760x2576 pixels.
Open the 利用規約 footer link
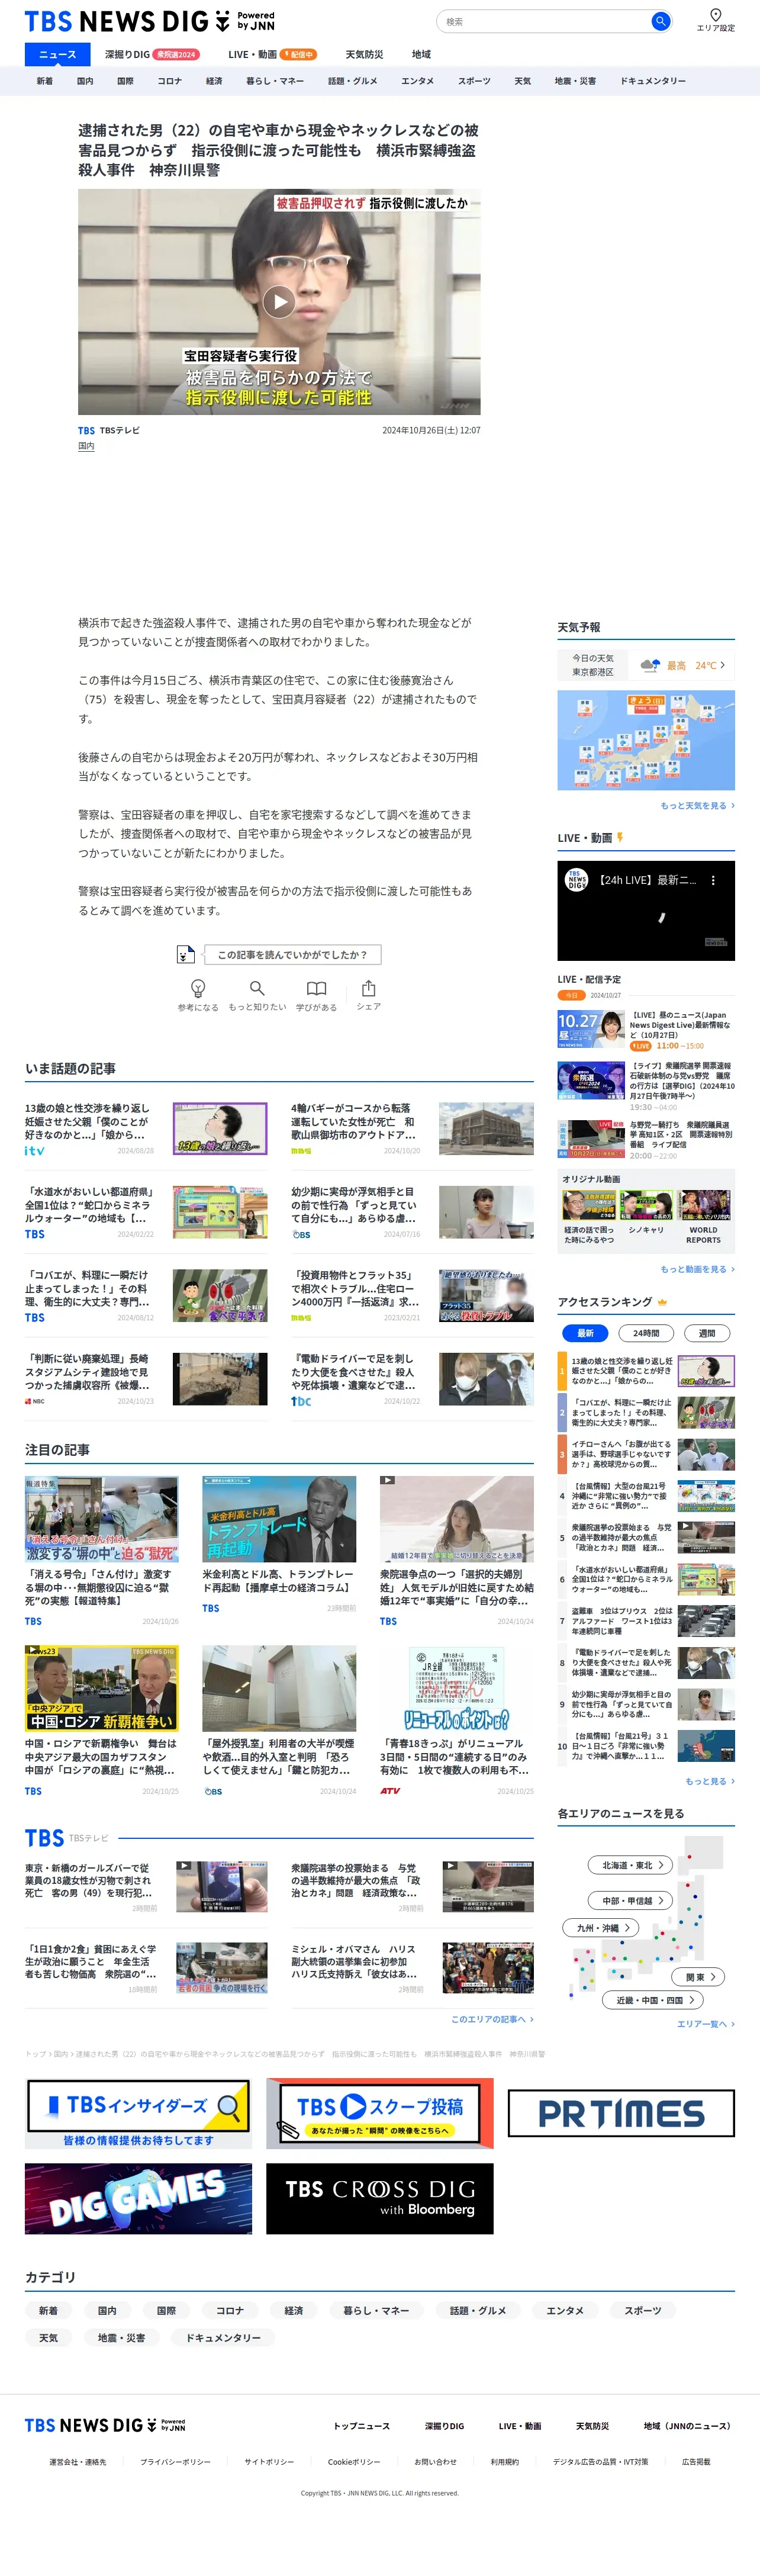(505, 2462)
